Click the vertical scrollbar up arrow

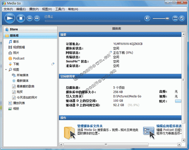[183, 34]
